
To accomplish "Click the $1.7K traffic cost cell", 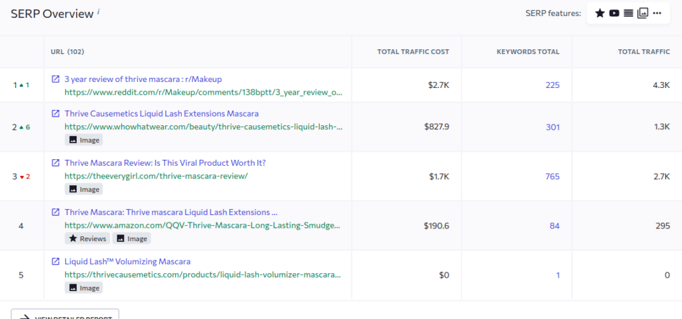I will click(438, 176).
